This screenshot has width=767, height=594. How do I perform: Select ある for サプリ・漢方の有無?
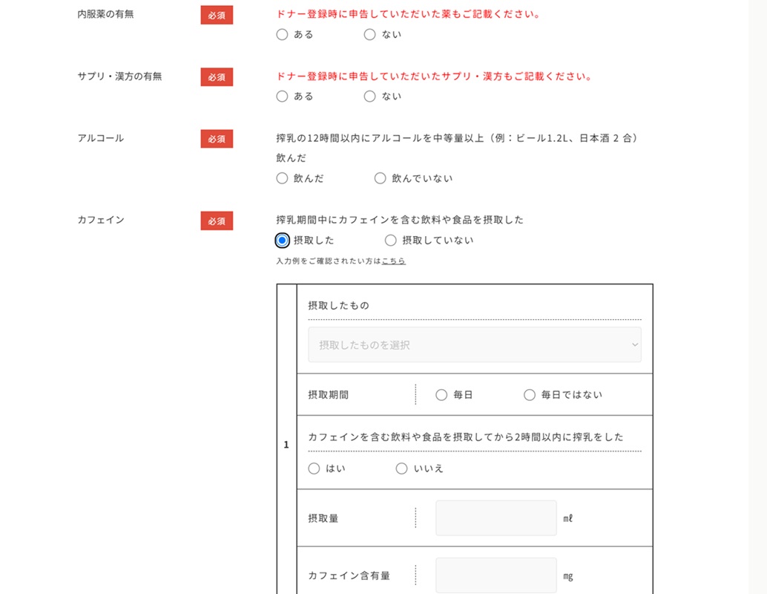click(x=282, y=96)
